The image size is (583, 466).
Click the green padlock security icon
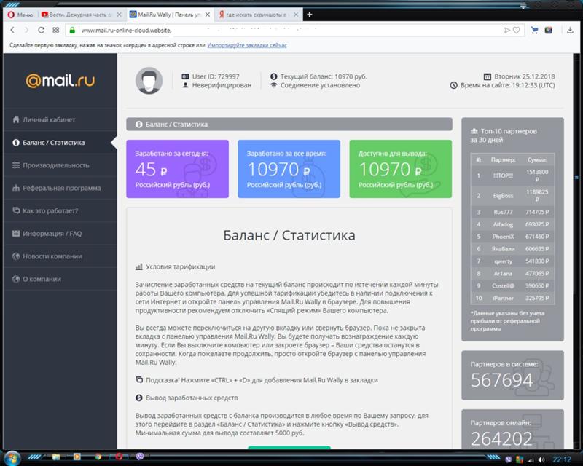72,30
